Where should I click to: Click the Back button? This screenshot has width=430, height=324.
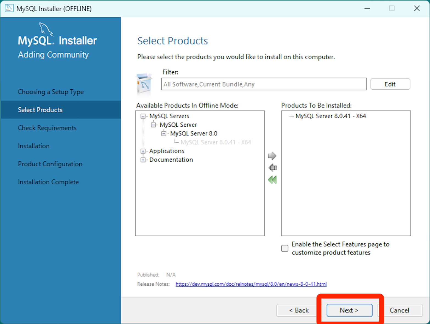pyautogui.click(x=299, y=310)
